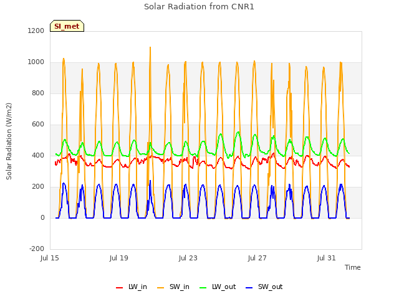Viewport: 399px width, 299px height.
Task: Click the Time x-axis label
Action: point(353,267)
